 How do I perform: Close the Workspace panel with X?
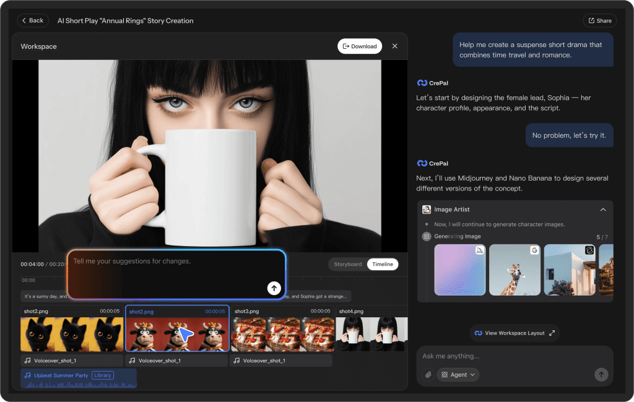[x=395, y=46]
